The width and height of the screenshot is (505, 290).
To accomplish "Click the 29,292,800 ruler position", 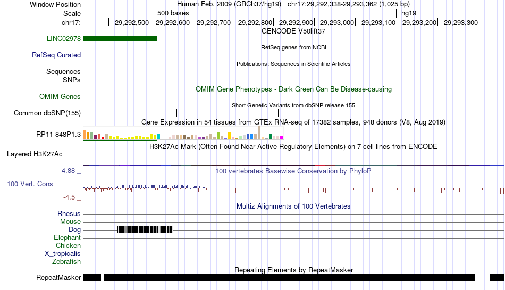I will pyautogui.click(x=255, y=23).
